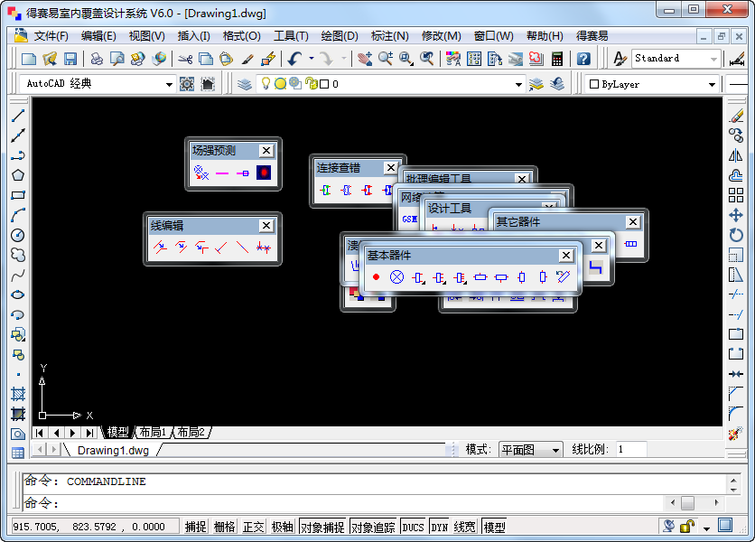Click the Mirror modify tool
Image resolution: width=755 pixels, height=542 pixels.
coord(736,155)
